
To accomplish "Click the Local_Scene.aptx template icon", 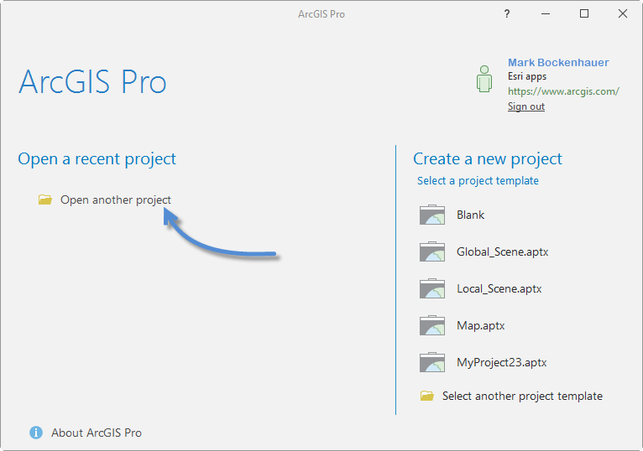I will click(x=432, y=288).
